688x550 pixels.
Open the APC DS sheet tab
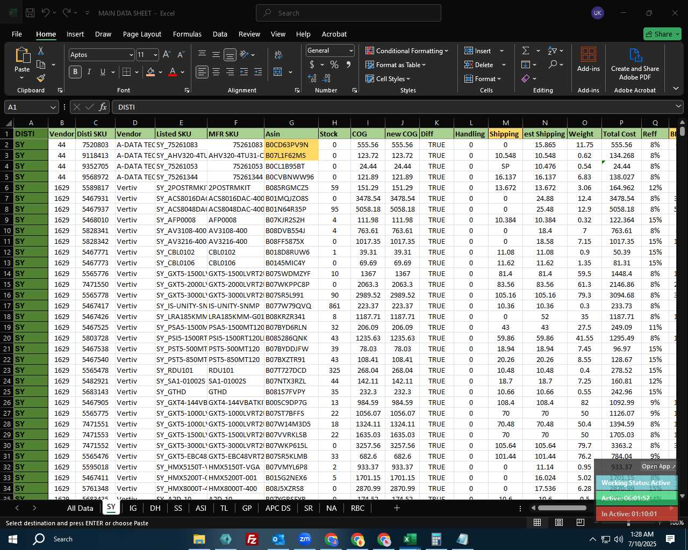tap(278, 508)
